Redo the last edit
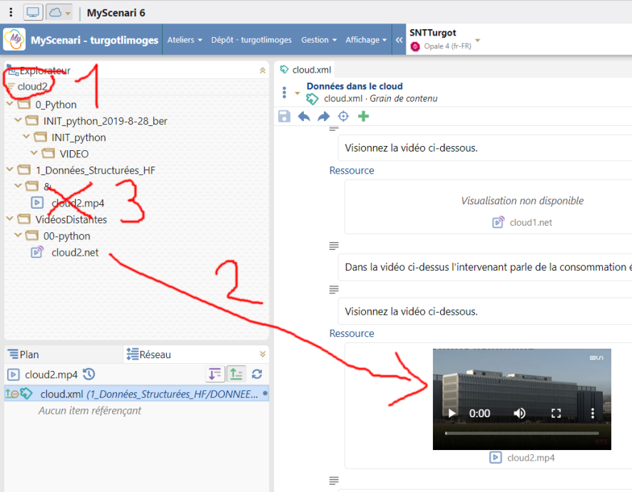The image size is (632, 492). (323, 117)
